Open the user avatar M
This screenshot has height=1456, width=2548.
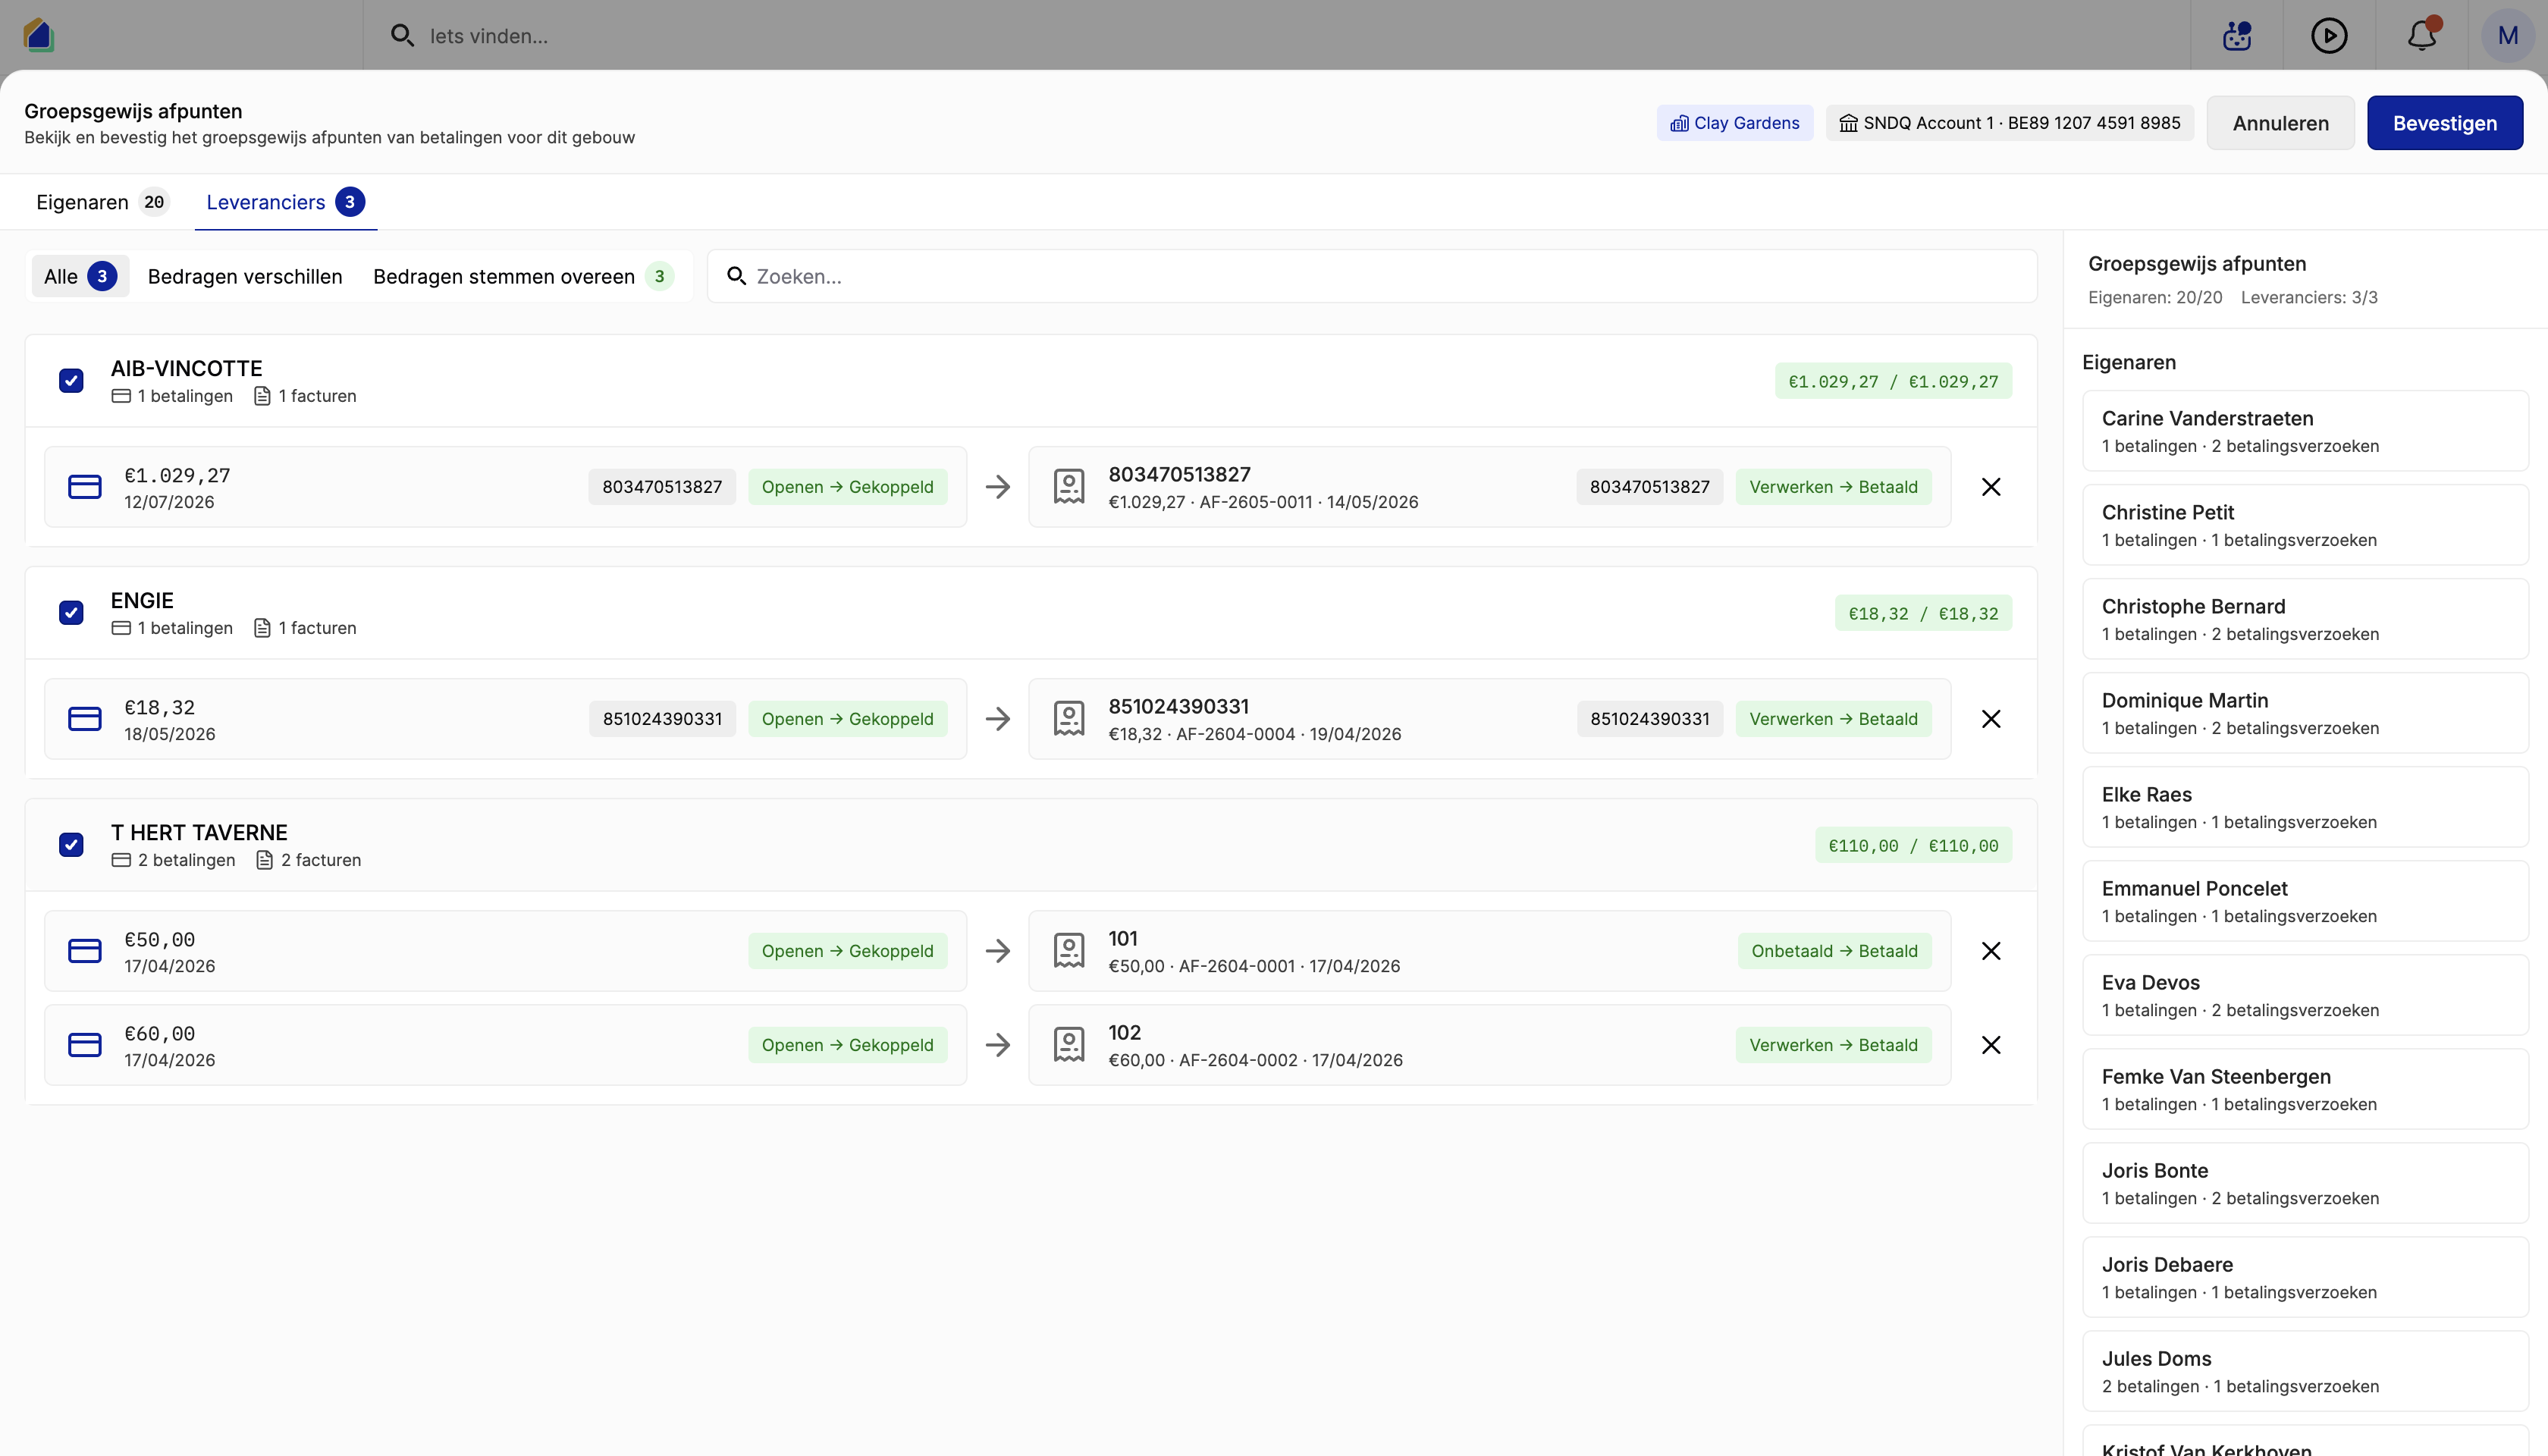[x=2507, y=36]
